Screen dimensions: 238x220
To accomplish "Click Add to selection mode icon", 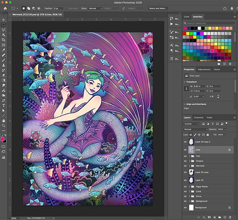I will coord(29,8).
